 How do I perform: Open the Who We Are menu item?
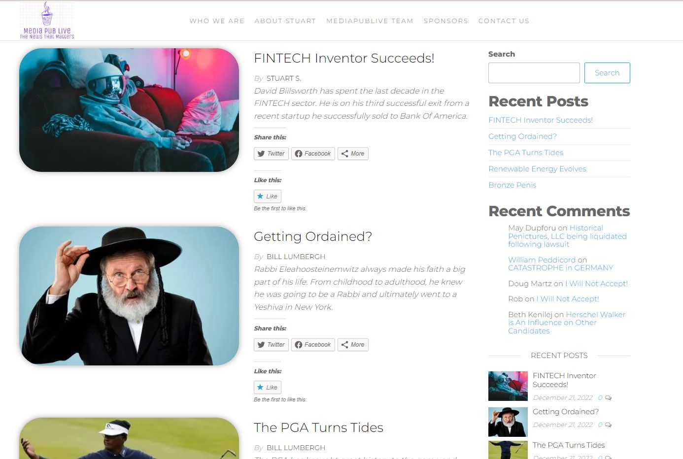pos(217,21)
